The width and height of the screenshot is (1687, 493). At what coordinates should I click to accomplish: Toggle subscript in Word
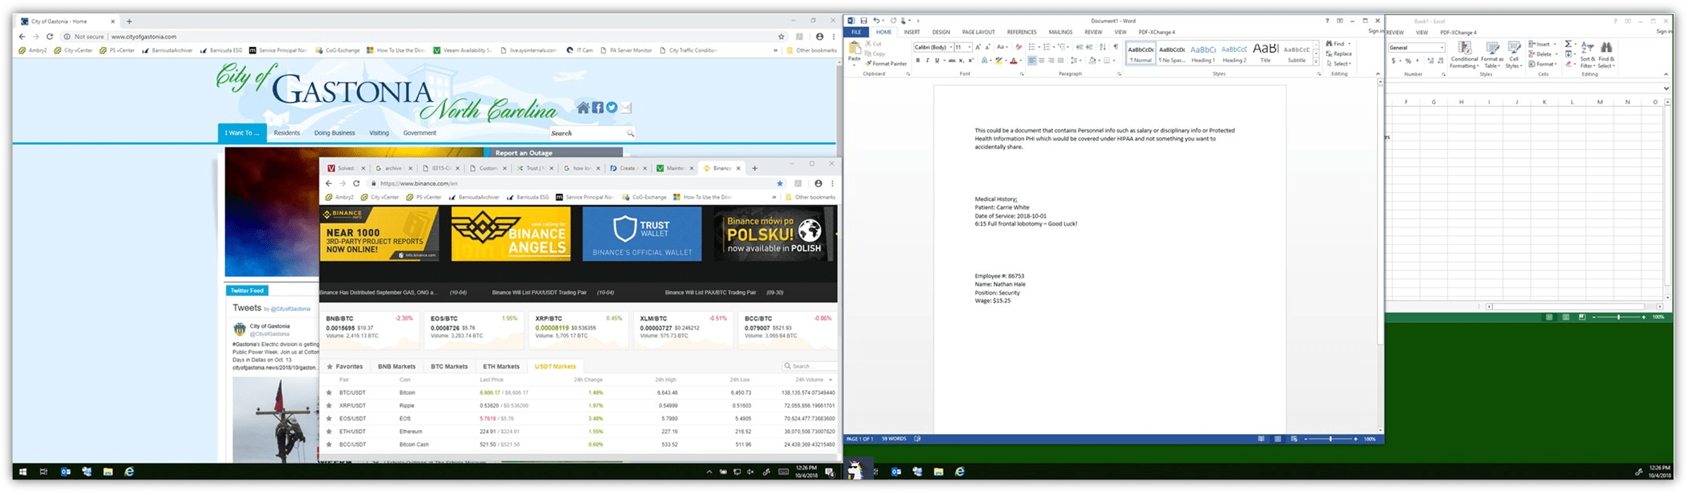click(x=961, y=61)
